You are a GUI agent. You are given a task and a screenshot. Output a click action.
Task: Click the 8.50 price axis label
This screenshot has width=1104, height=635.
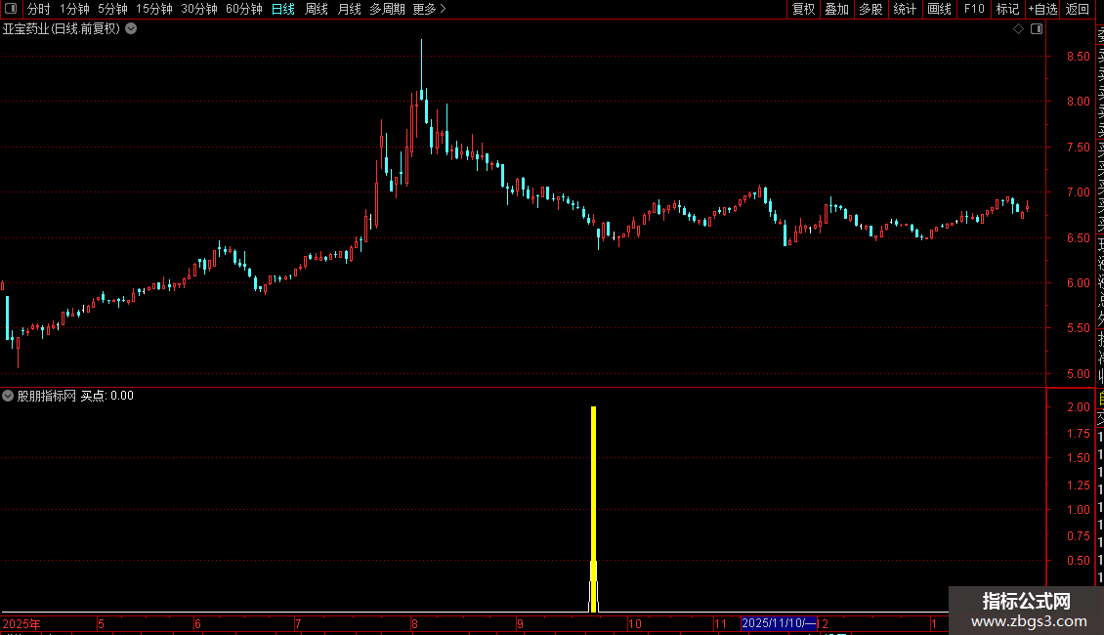pos(1078,57)
